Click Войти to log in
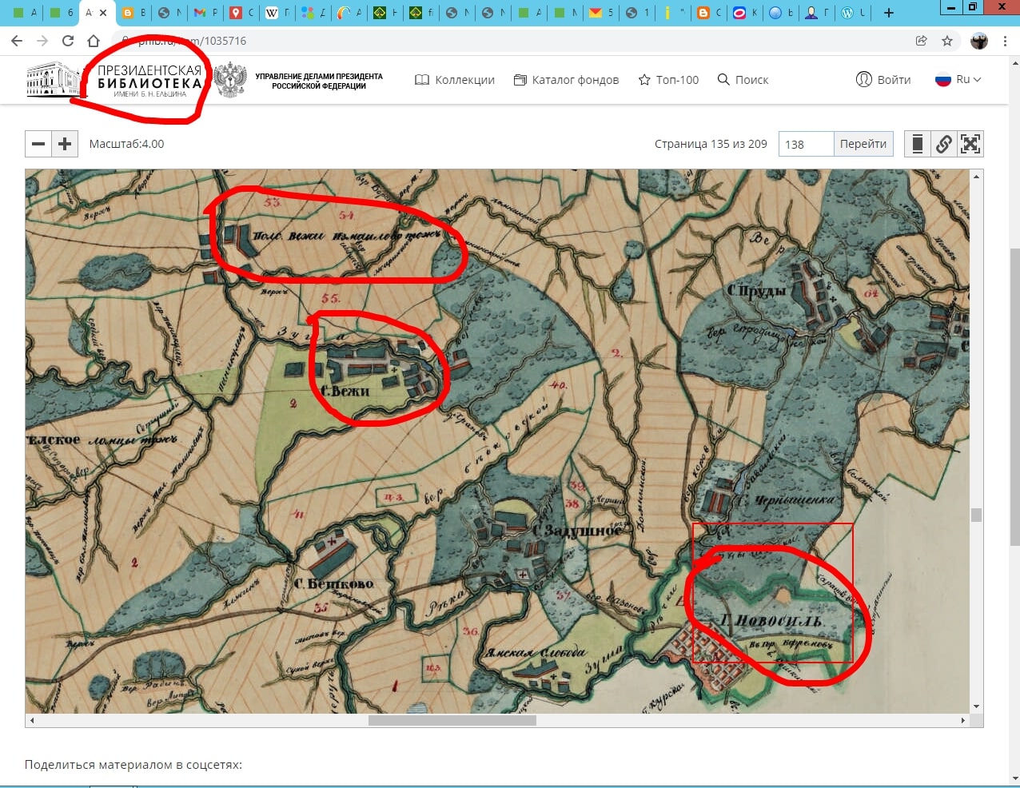Screen dimensions: 1020x788 [x=883, y=80]
